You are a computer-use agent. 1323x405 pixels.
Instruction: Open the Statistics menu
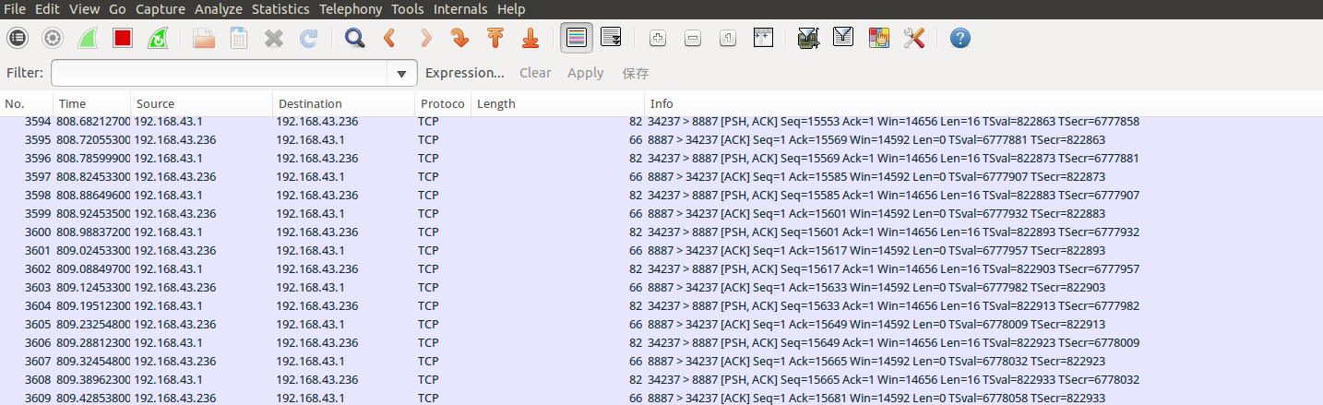pos(280,9)
